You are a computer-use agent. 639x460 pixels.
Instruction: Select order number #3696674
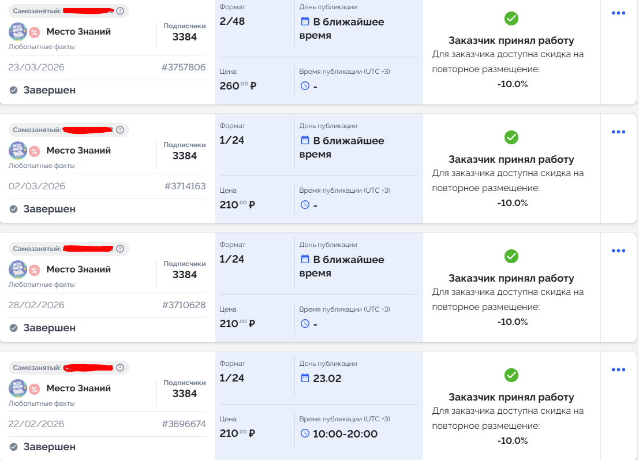(x=184, y=424)
